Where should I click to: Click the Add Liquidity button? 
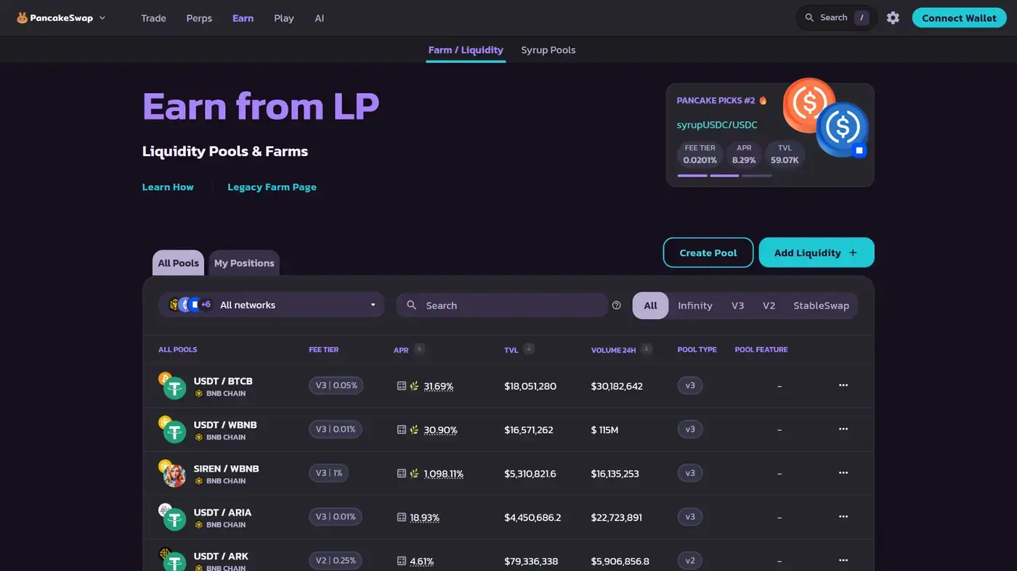click(817, 252)
